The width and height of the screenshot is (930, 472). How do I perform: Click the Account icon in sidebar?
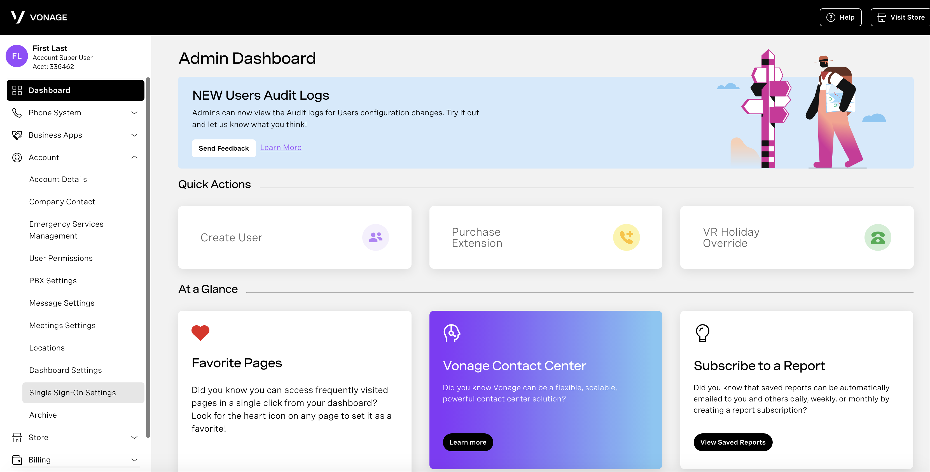pyautogui.click(x=17, y=157)
